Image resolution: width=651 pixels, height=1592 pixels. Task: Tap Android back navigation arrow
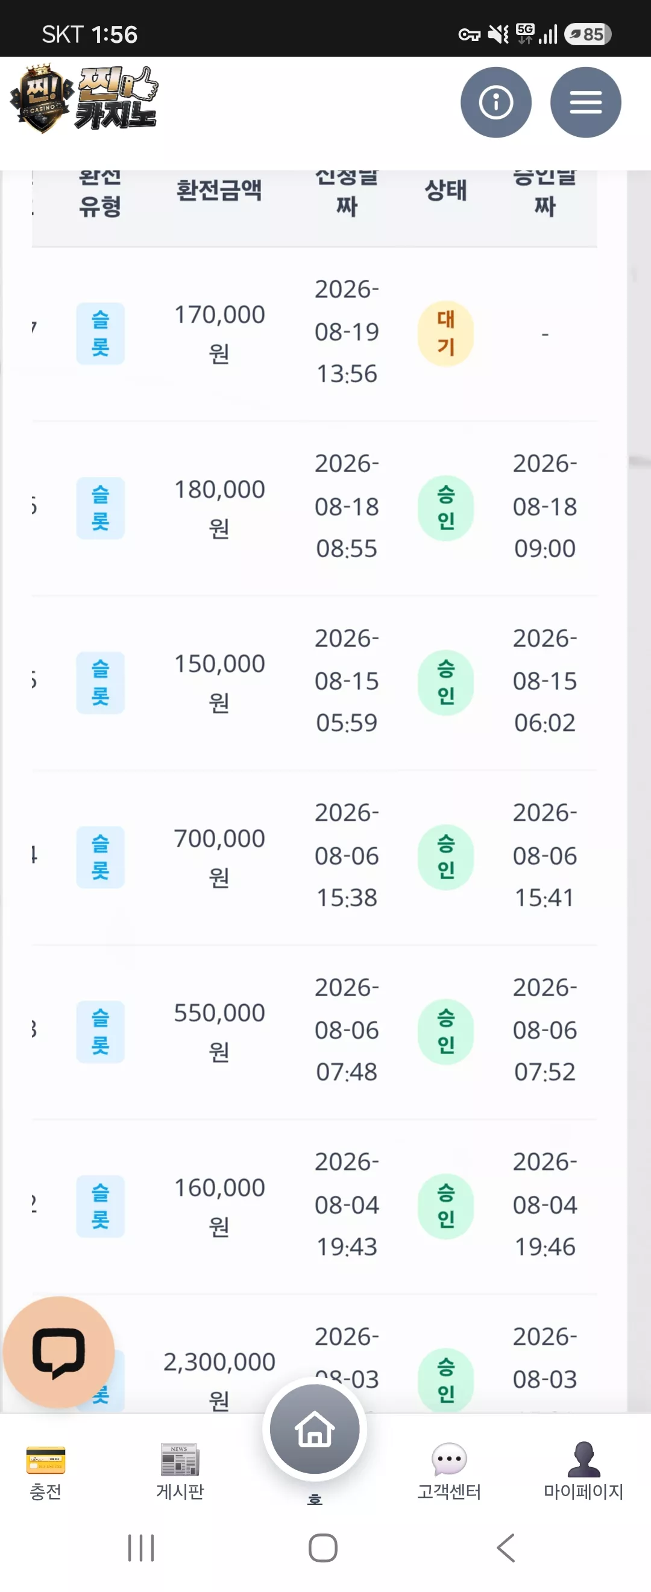click(506, 1547)
